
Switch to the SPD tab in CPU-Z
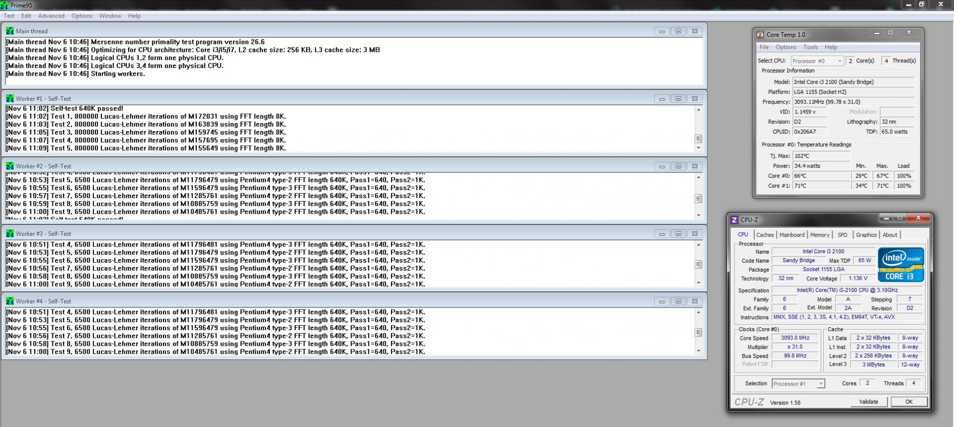843,235
